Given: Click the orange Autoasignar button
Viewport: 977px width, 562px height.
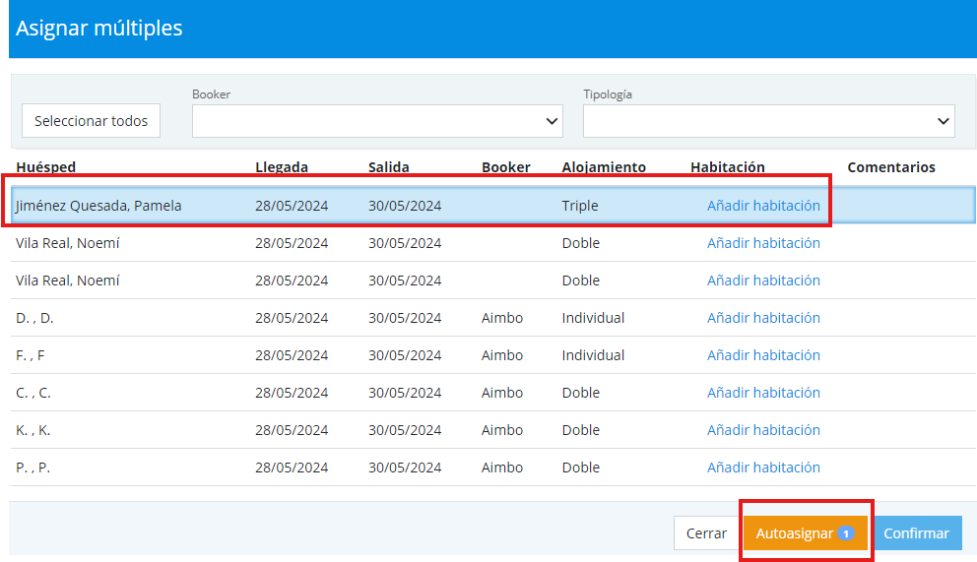Looking at the screenshot, I should [x=794, y=533].
